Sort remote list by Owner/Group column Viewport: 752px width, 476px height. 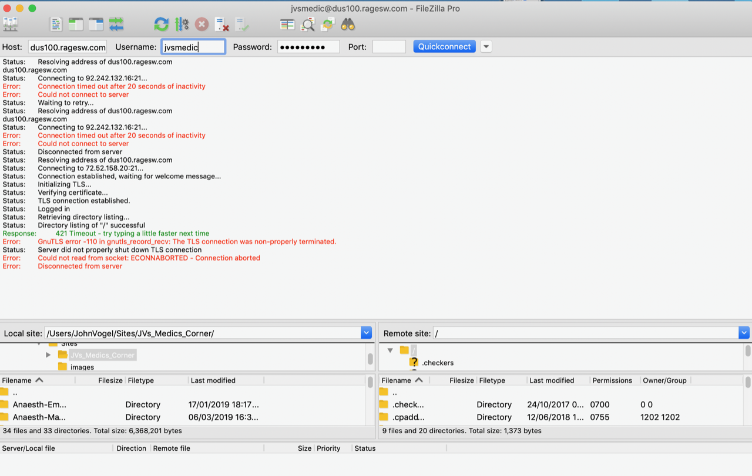[x=664, y=380]
